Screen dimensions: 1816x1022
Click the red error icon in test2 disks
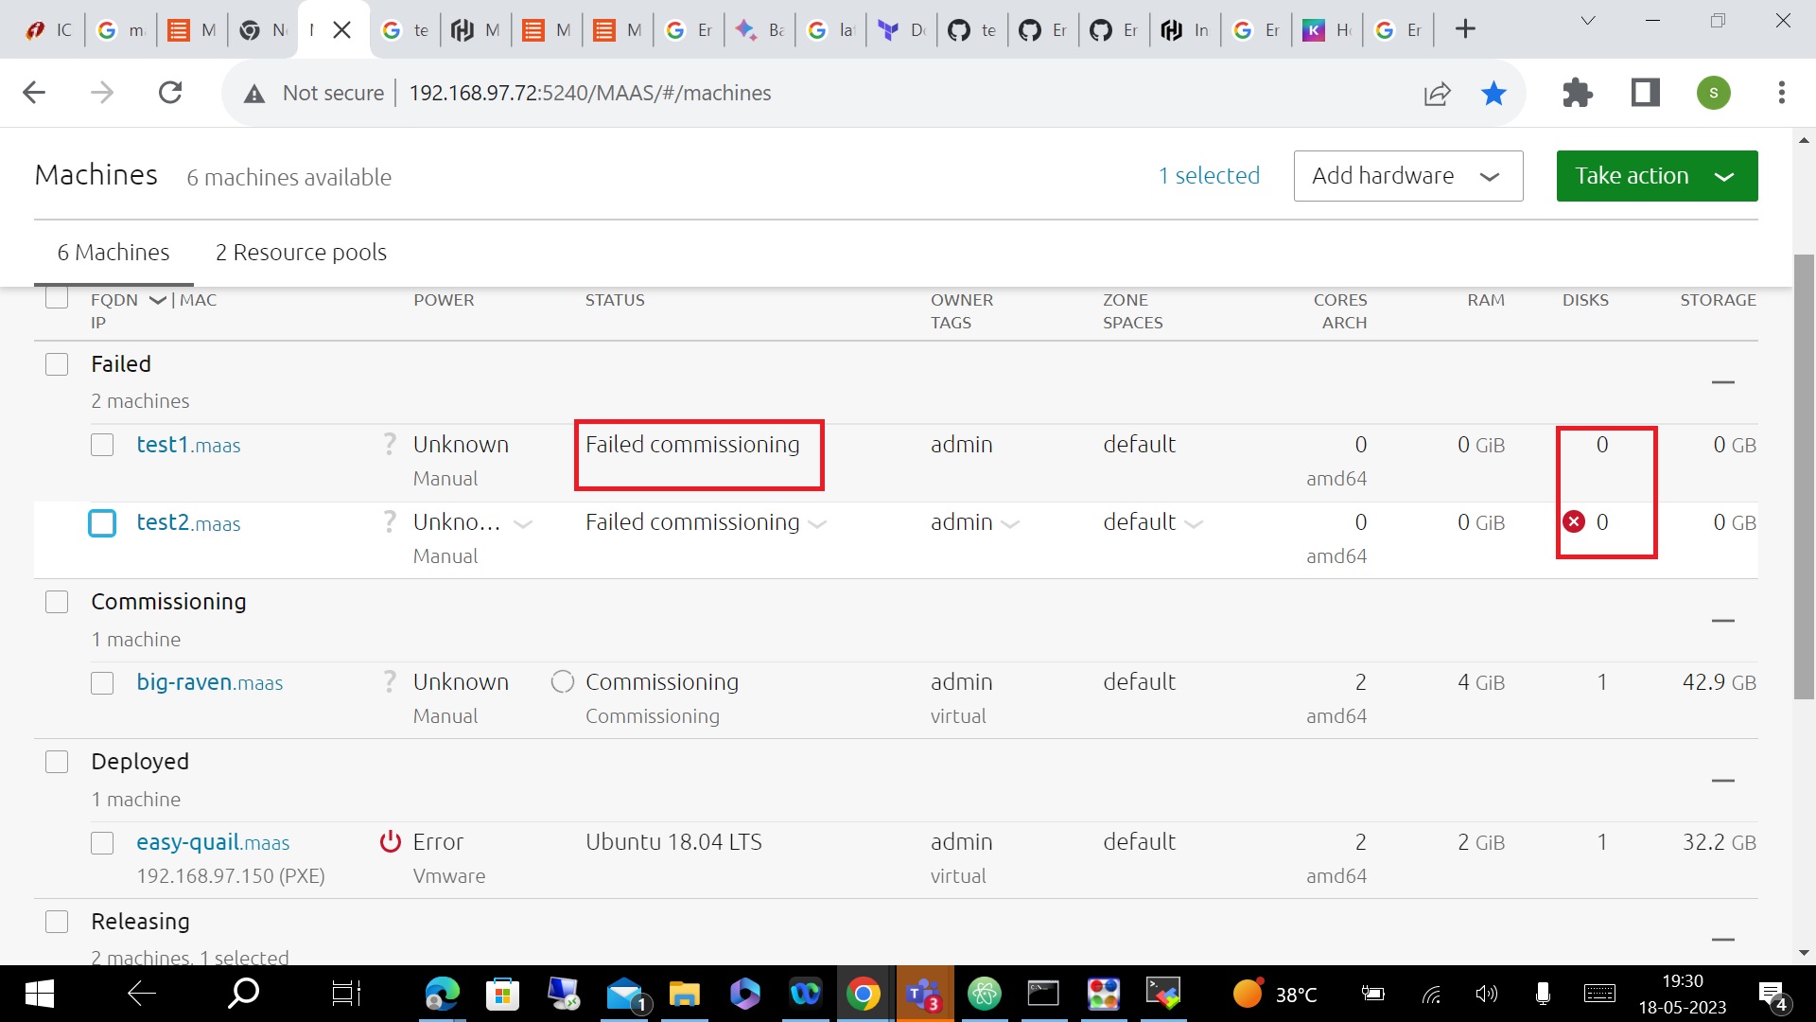(1574, 522)
